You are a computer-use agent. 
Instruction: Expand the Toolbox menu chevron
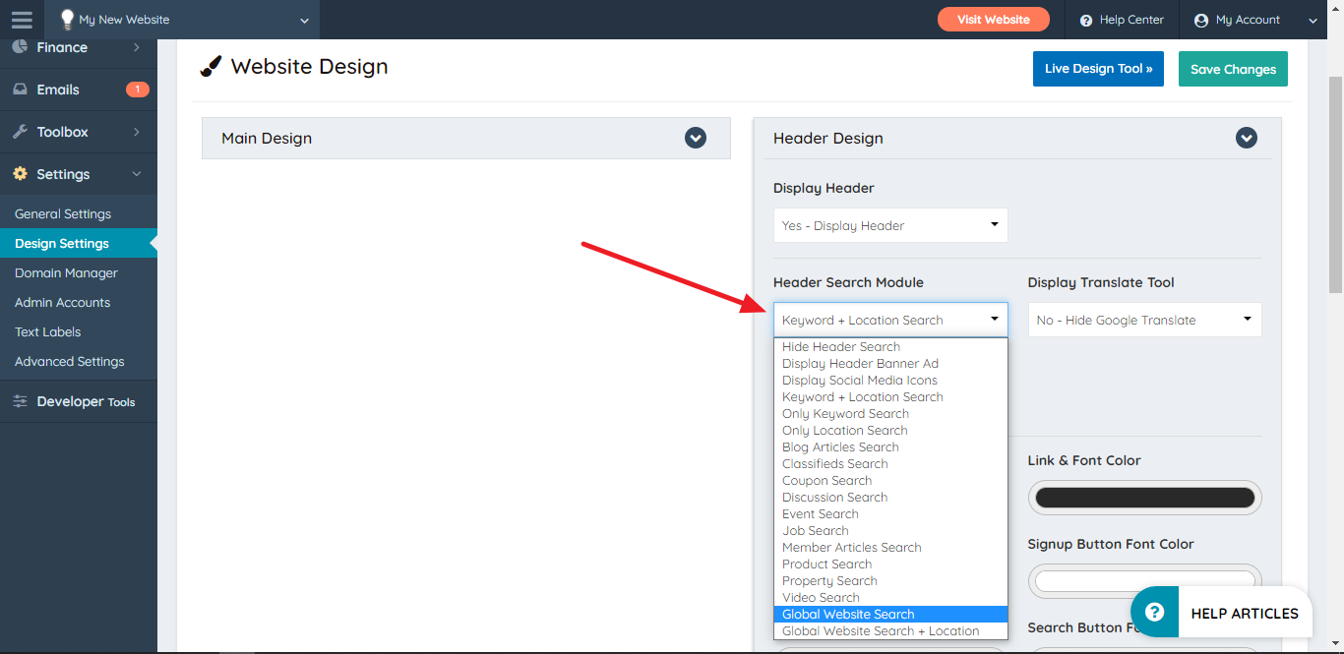(136, 132)
